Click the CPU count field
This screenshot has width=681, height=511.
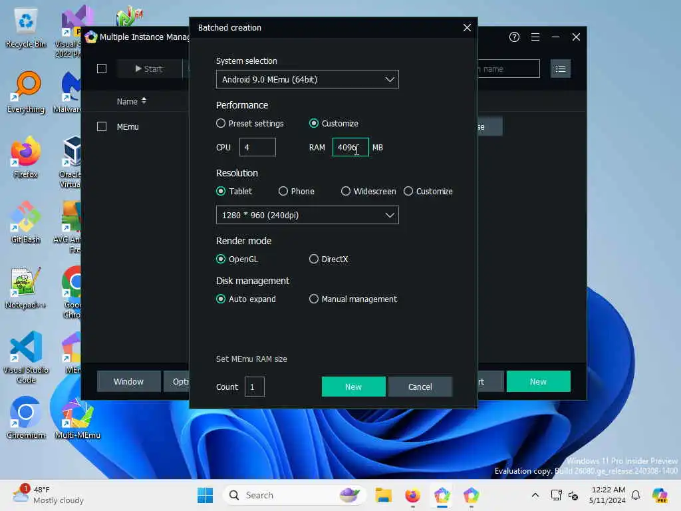pyautogui.click(x=257, y=147)
